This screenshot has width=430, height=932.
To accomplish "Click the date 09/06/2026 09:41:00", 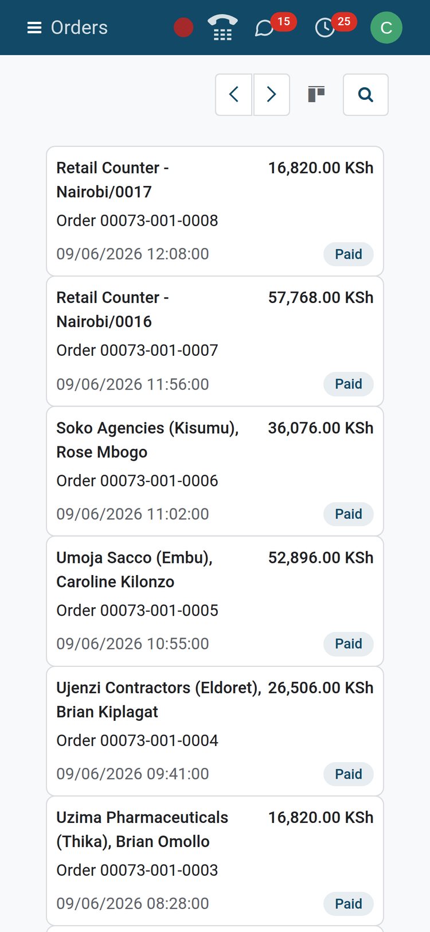I will pos(132,774).
